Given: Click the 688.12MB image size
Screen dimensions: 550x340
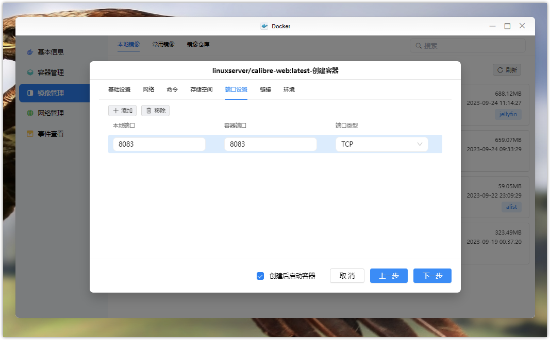Looking at the screenshot, I should [508, 94].
